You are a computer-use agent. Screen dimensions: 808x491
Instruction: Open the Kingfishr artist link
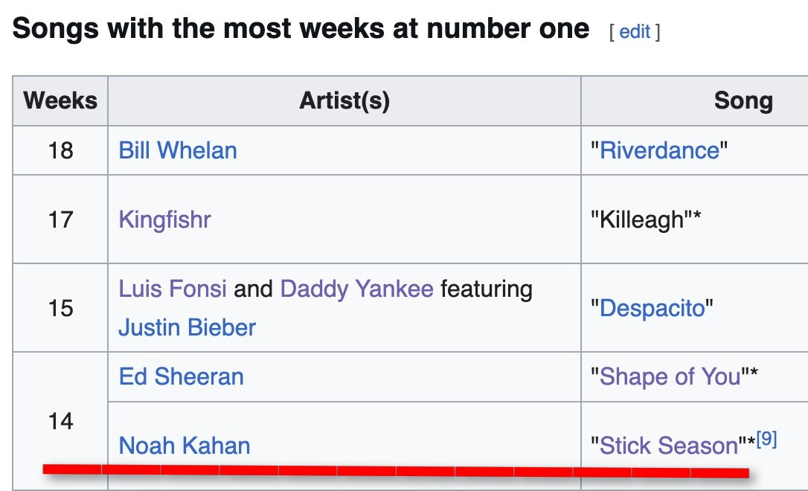pos(164,219)
